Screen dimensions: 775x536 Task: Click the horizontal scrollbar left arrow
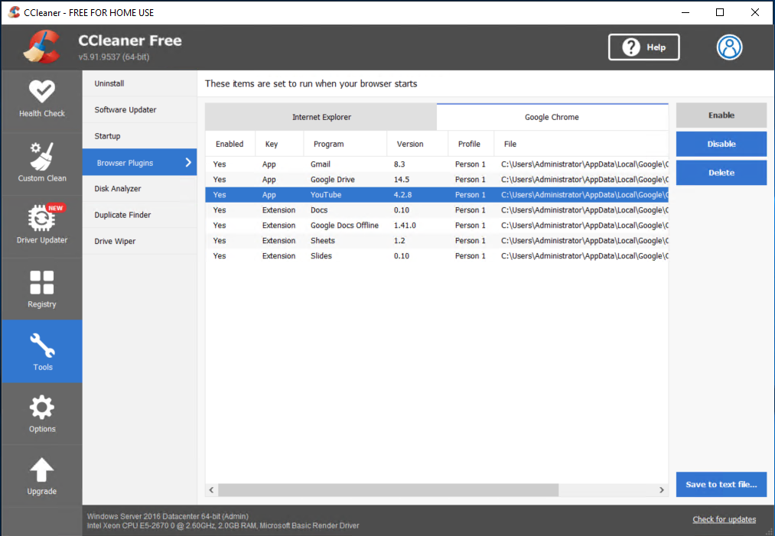212,490
